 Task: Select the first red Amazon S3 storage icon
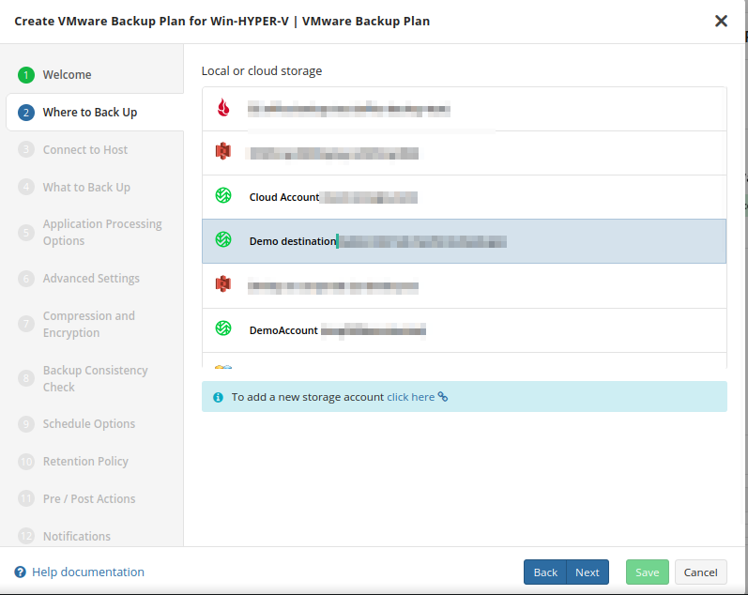(223, 151)
